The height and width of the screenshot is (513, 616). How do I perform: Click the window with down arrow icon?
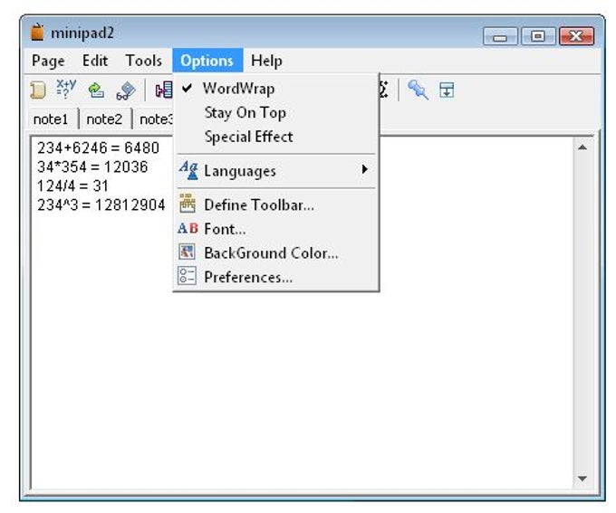tap(447, 90)
